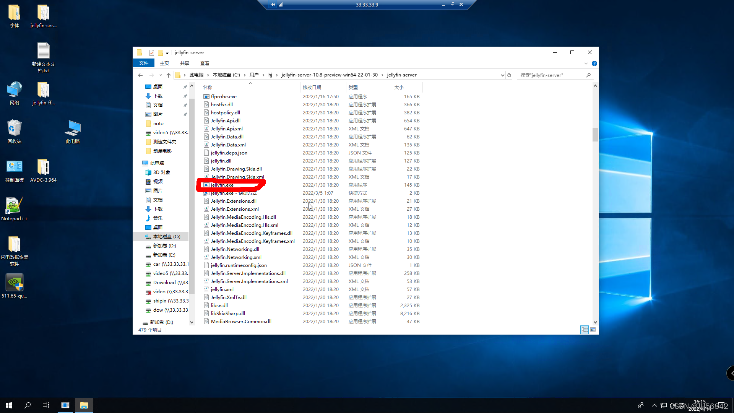This screenshot has height=413, width=734.
Task: Open the 查看 ribbon tab
Action: (205, 63)
